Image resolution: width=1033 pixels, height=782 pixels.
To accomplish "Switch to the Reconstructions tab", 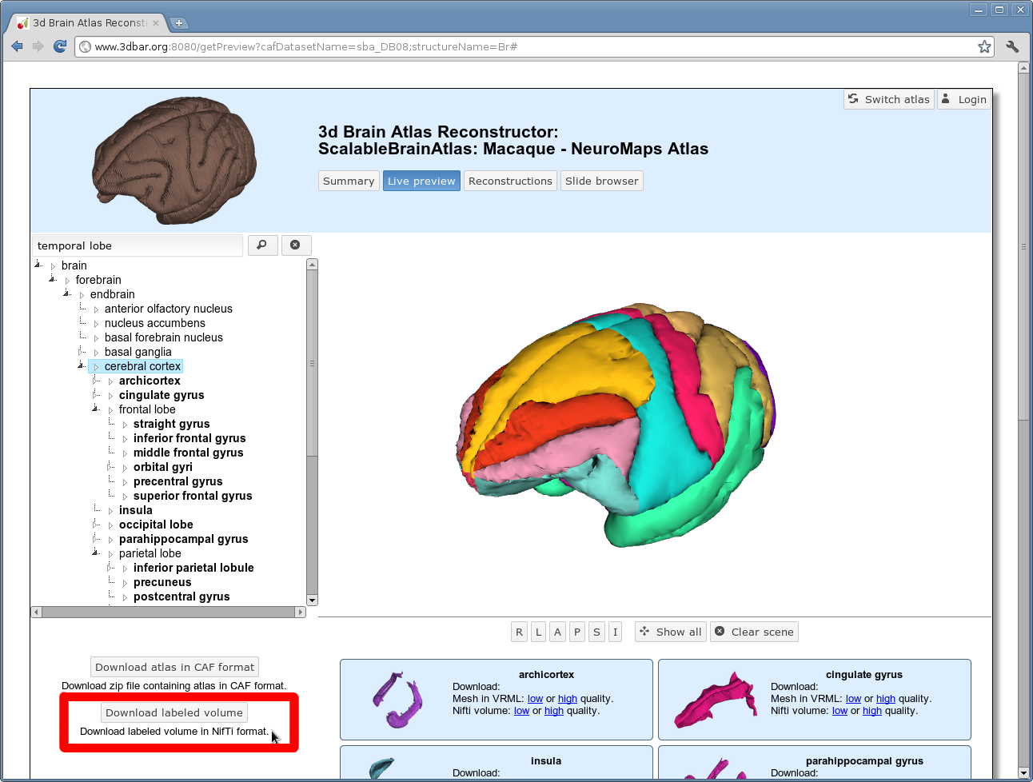I will coord(510,181).
